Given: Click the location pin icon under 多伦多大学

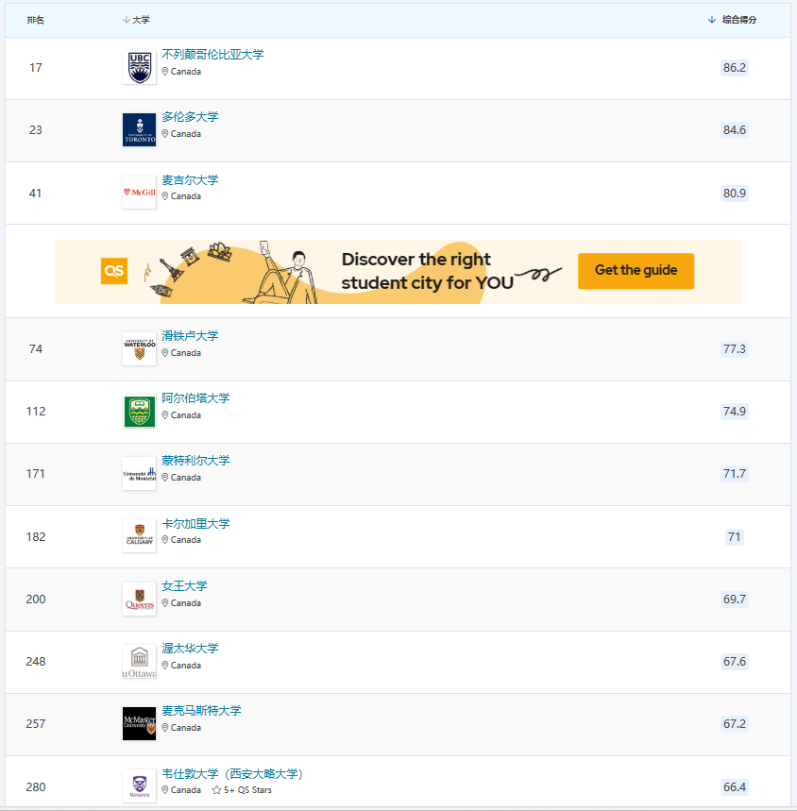Looking at the screenshot, I should [x=165, y=134].
